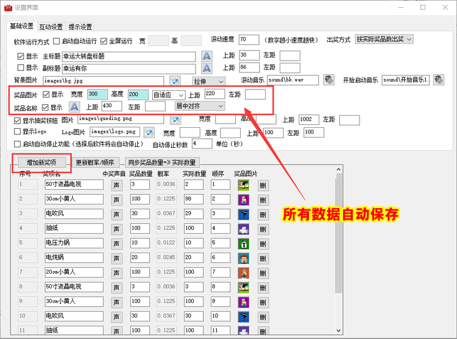
Task: Click lottery button 上距 field 1002
Action: click(309, 120)
